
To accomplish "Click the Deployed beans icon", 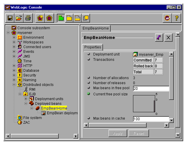I will 32,104.
